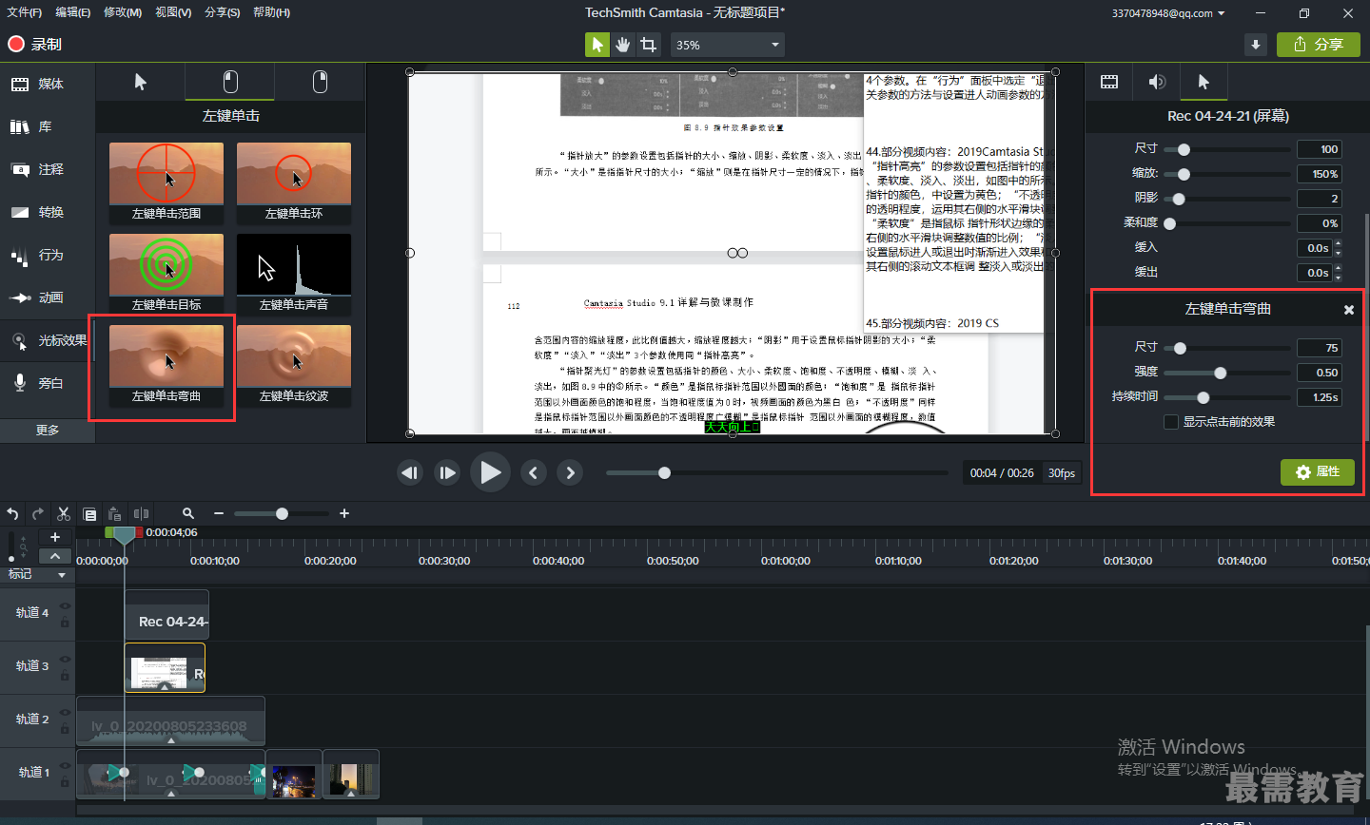Open the visual properties filmstrip tab
The image size is (1370, 825).
pos(1109,82)
